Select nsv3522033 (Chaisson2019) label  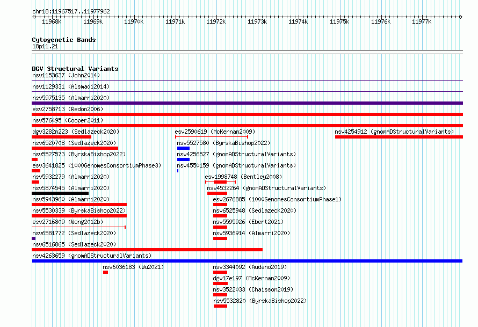(x=253, y=289)
